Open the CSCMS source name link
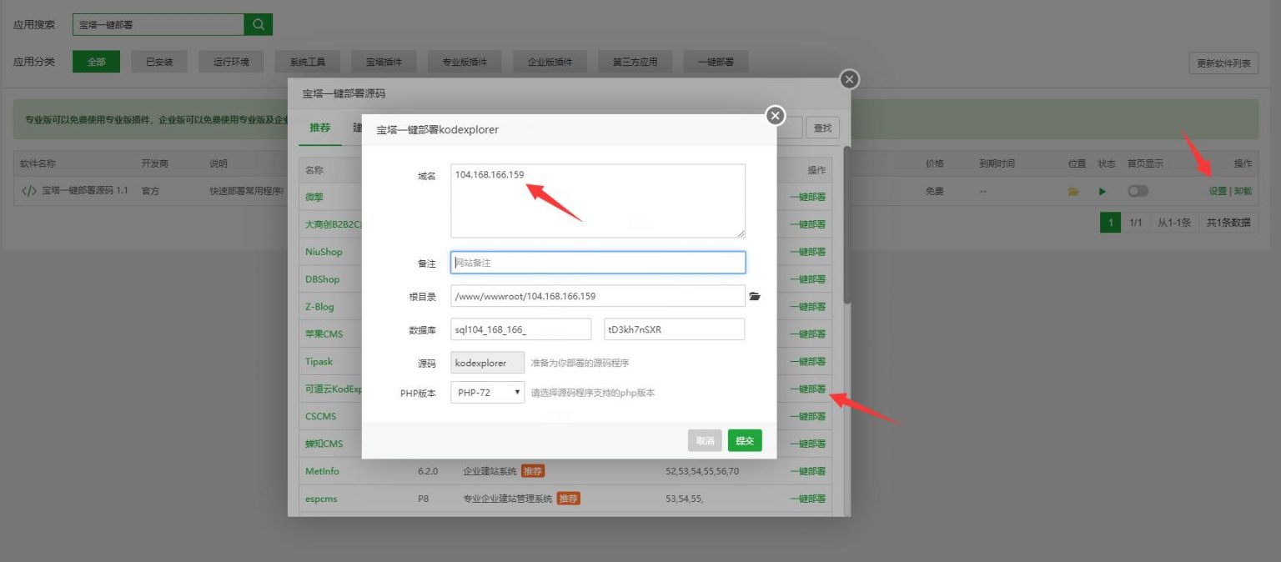 pyautogui.click(x=321, y=416)
